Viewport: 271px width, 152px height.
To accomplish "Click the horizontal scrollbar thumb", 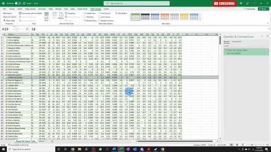I will point(175,141).
